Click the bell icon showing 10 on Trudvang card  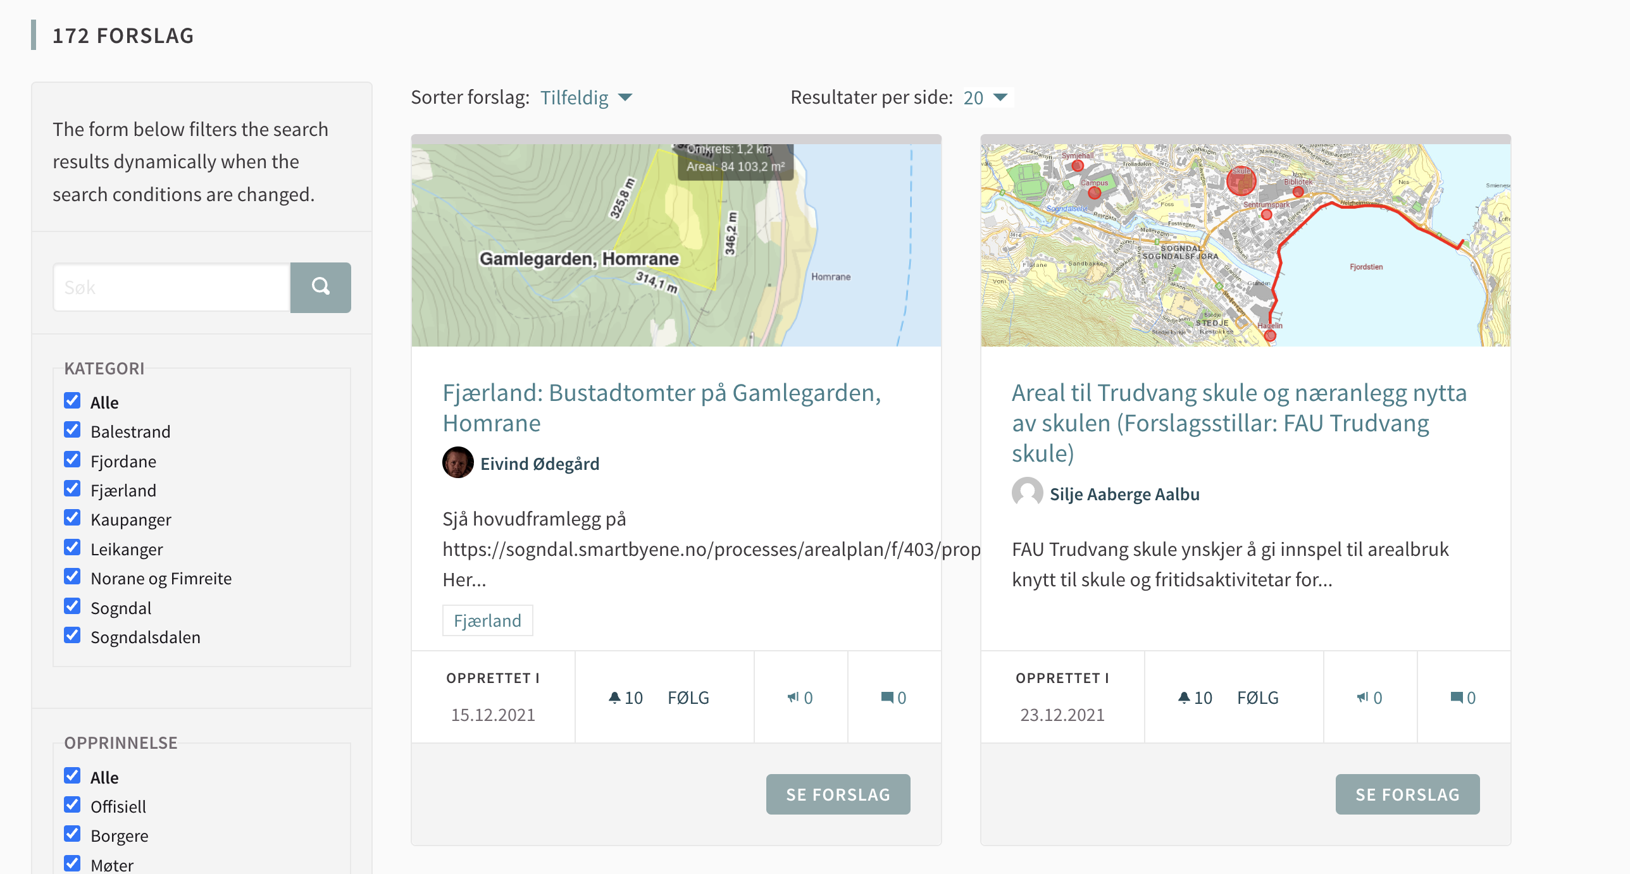click(x=1184, y=697)
